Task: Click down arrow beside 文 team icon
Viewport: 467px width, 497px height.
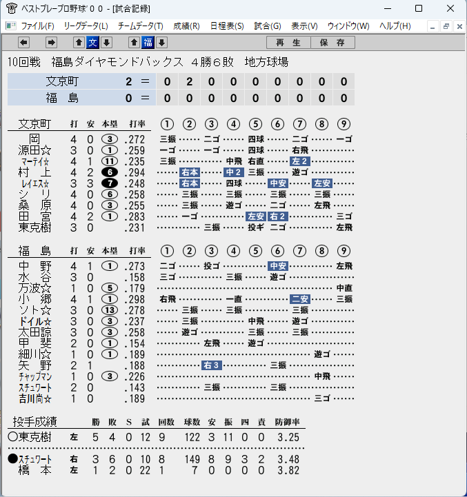Action: click(107, 43)
